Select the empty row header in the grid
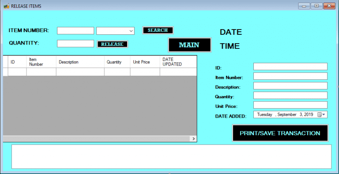 pyautogui.click(x=5, y=72)
